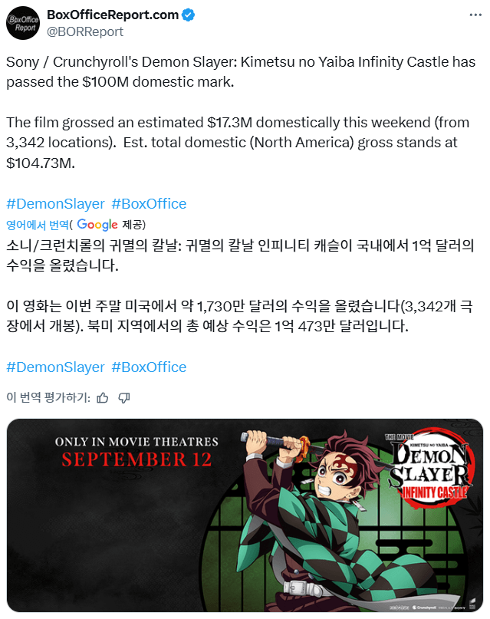Viewport: 490px width, 619px height.
Task: Open the @BORReport handle
Action: (85, 31)
